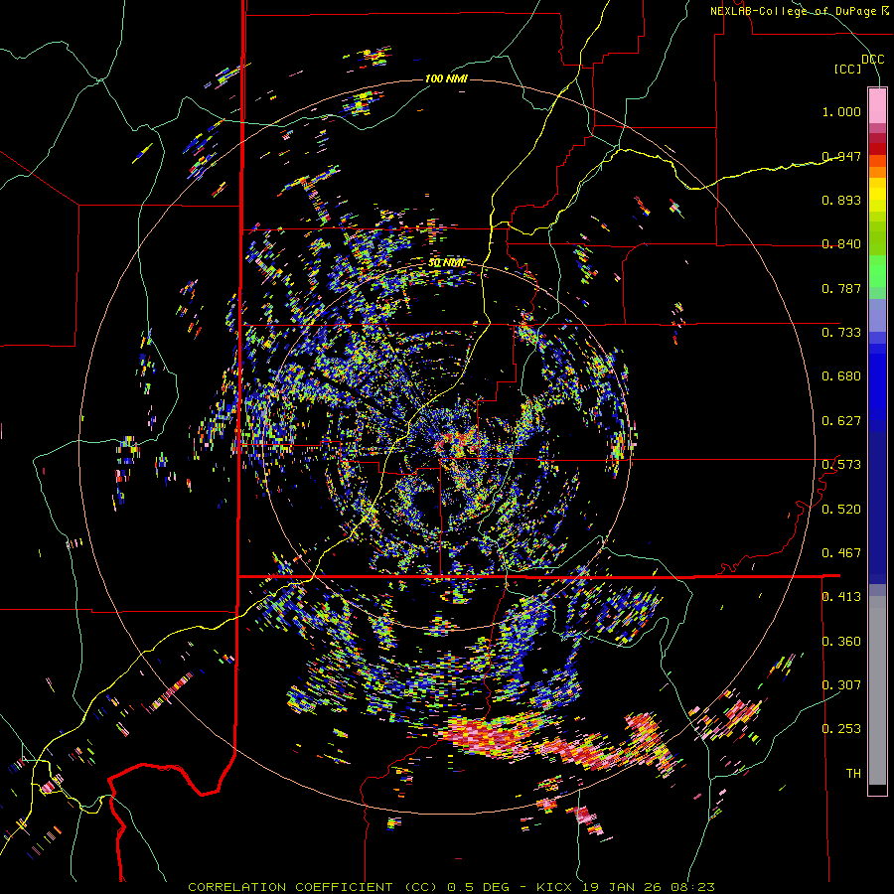894x894 pixels.
Task: Click the 0.947 scale value
Action: pos(841,156)
